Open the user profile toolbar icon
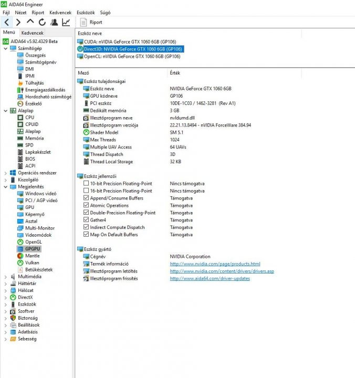The height and width of the screenshot is (378, 355). pyautogui.click(x=54, y=22)
